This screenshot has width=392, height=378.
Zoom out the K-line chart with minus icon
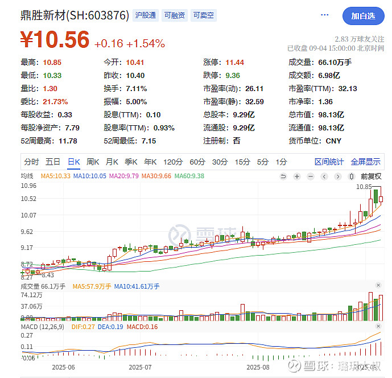click(x=311, y=176)
